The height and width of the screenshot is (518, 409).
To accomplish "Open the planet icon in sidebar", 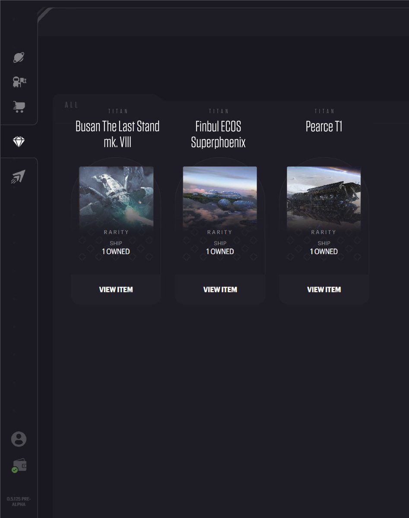I will point(19,57).
